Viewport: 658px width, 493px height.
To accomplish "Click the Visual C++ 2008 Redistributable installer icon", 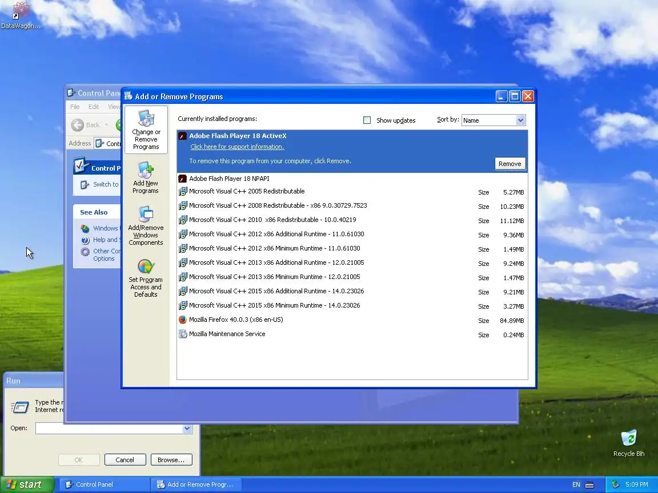I will pos(183,206).
